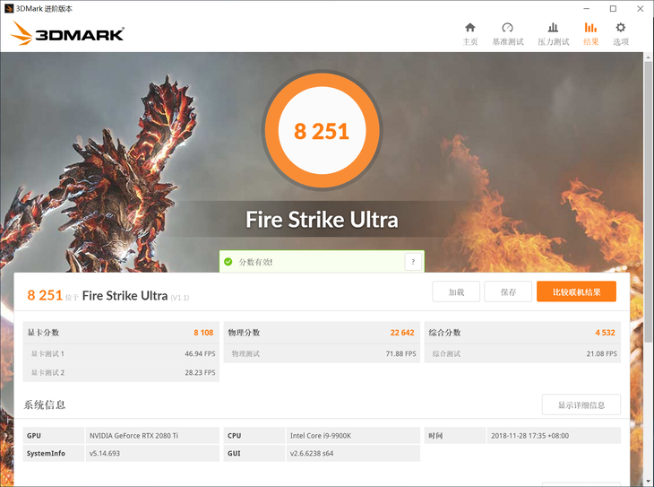
Task: Click the Save (保存) button
Action: [x=508, y=291]
